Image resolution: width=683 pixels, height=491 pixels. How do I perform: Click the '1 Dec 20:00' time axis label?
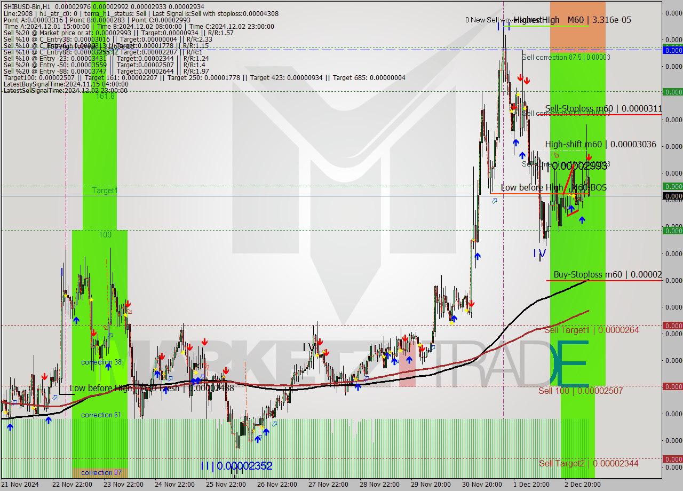531,485
